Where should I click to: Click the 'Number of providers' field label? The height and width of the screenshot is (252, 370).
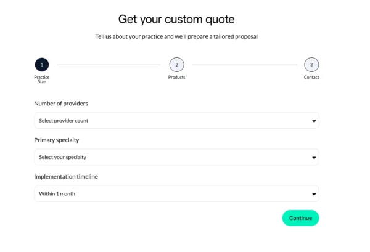click(x=65, y=104)
